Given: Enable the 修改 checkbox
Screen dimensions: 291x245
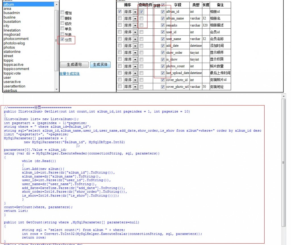Looking at the screenshot, I should [62, 23].
